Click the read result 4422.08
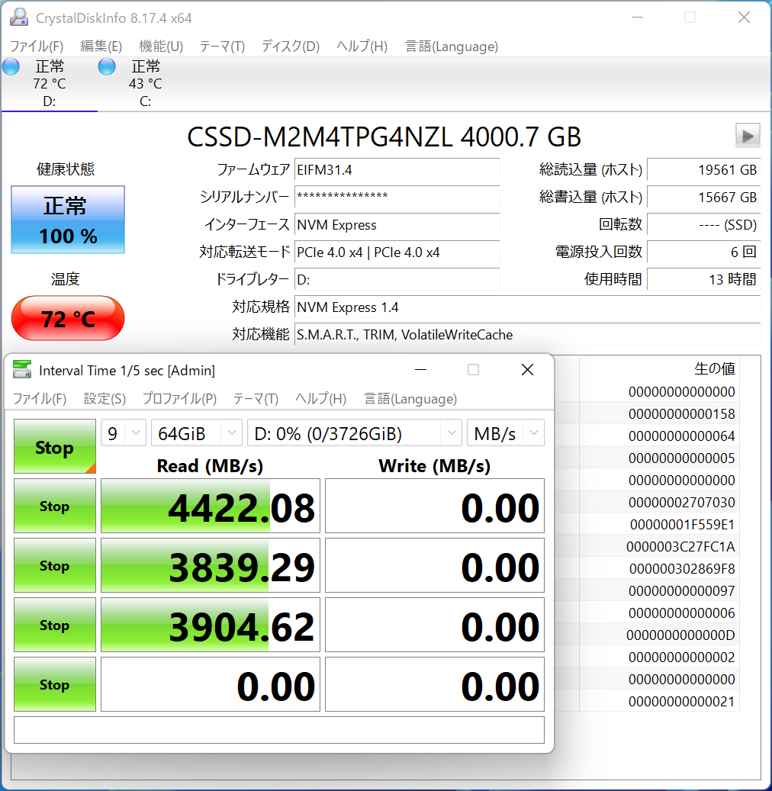 [x=211, y=506]
